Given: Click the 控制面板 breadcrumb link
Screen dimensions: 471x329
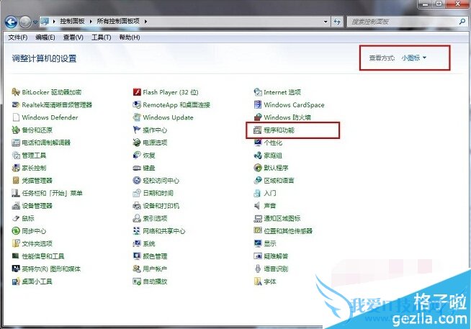Looking at the screenshot, I should [x=73, y=21].
